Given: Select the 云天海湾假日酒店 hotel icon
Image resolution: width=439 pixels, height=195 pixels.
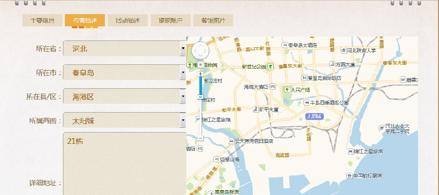Looking at the screenshot, I should 231,141.
